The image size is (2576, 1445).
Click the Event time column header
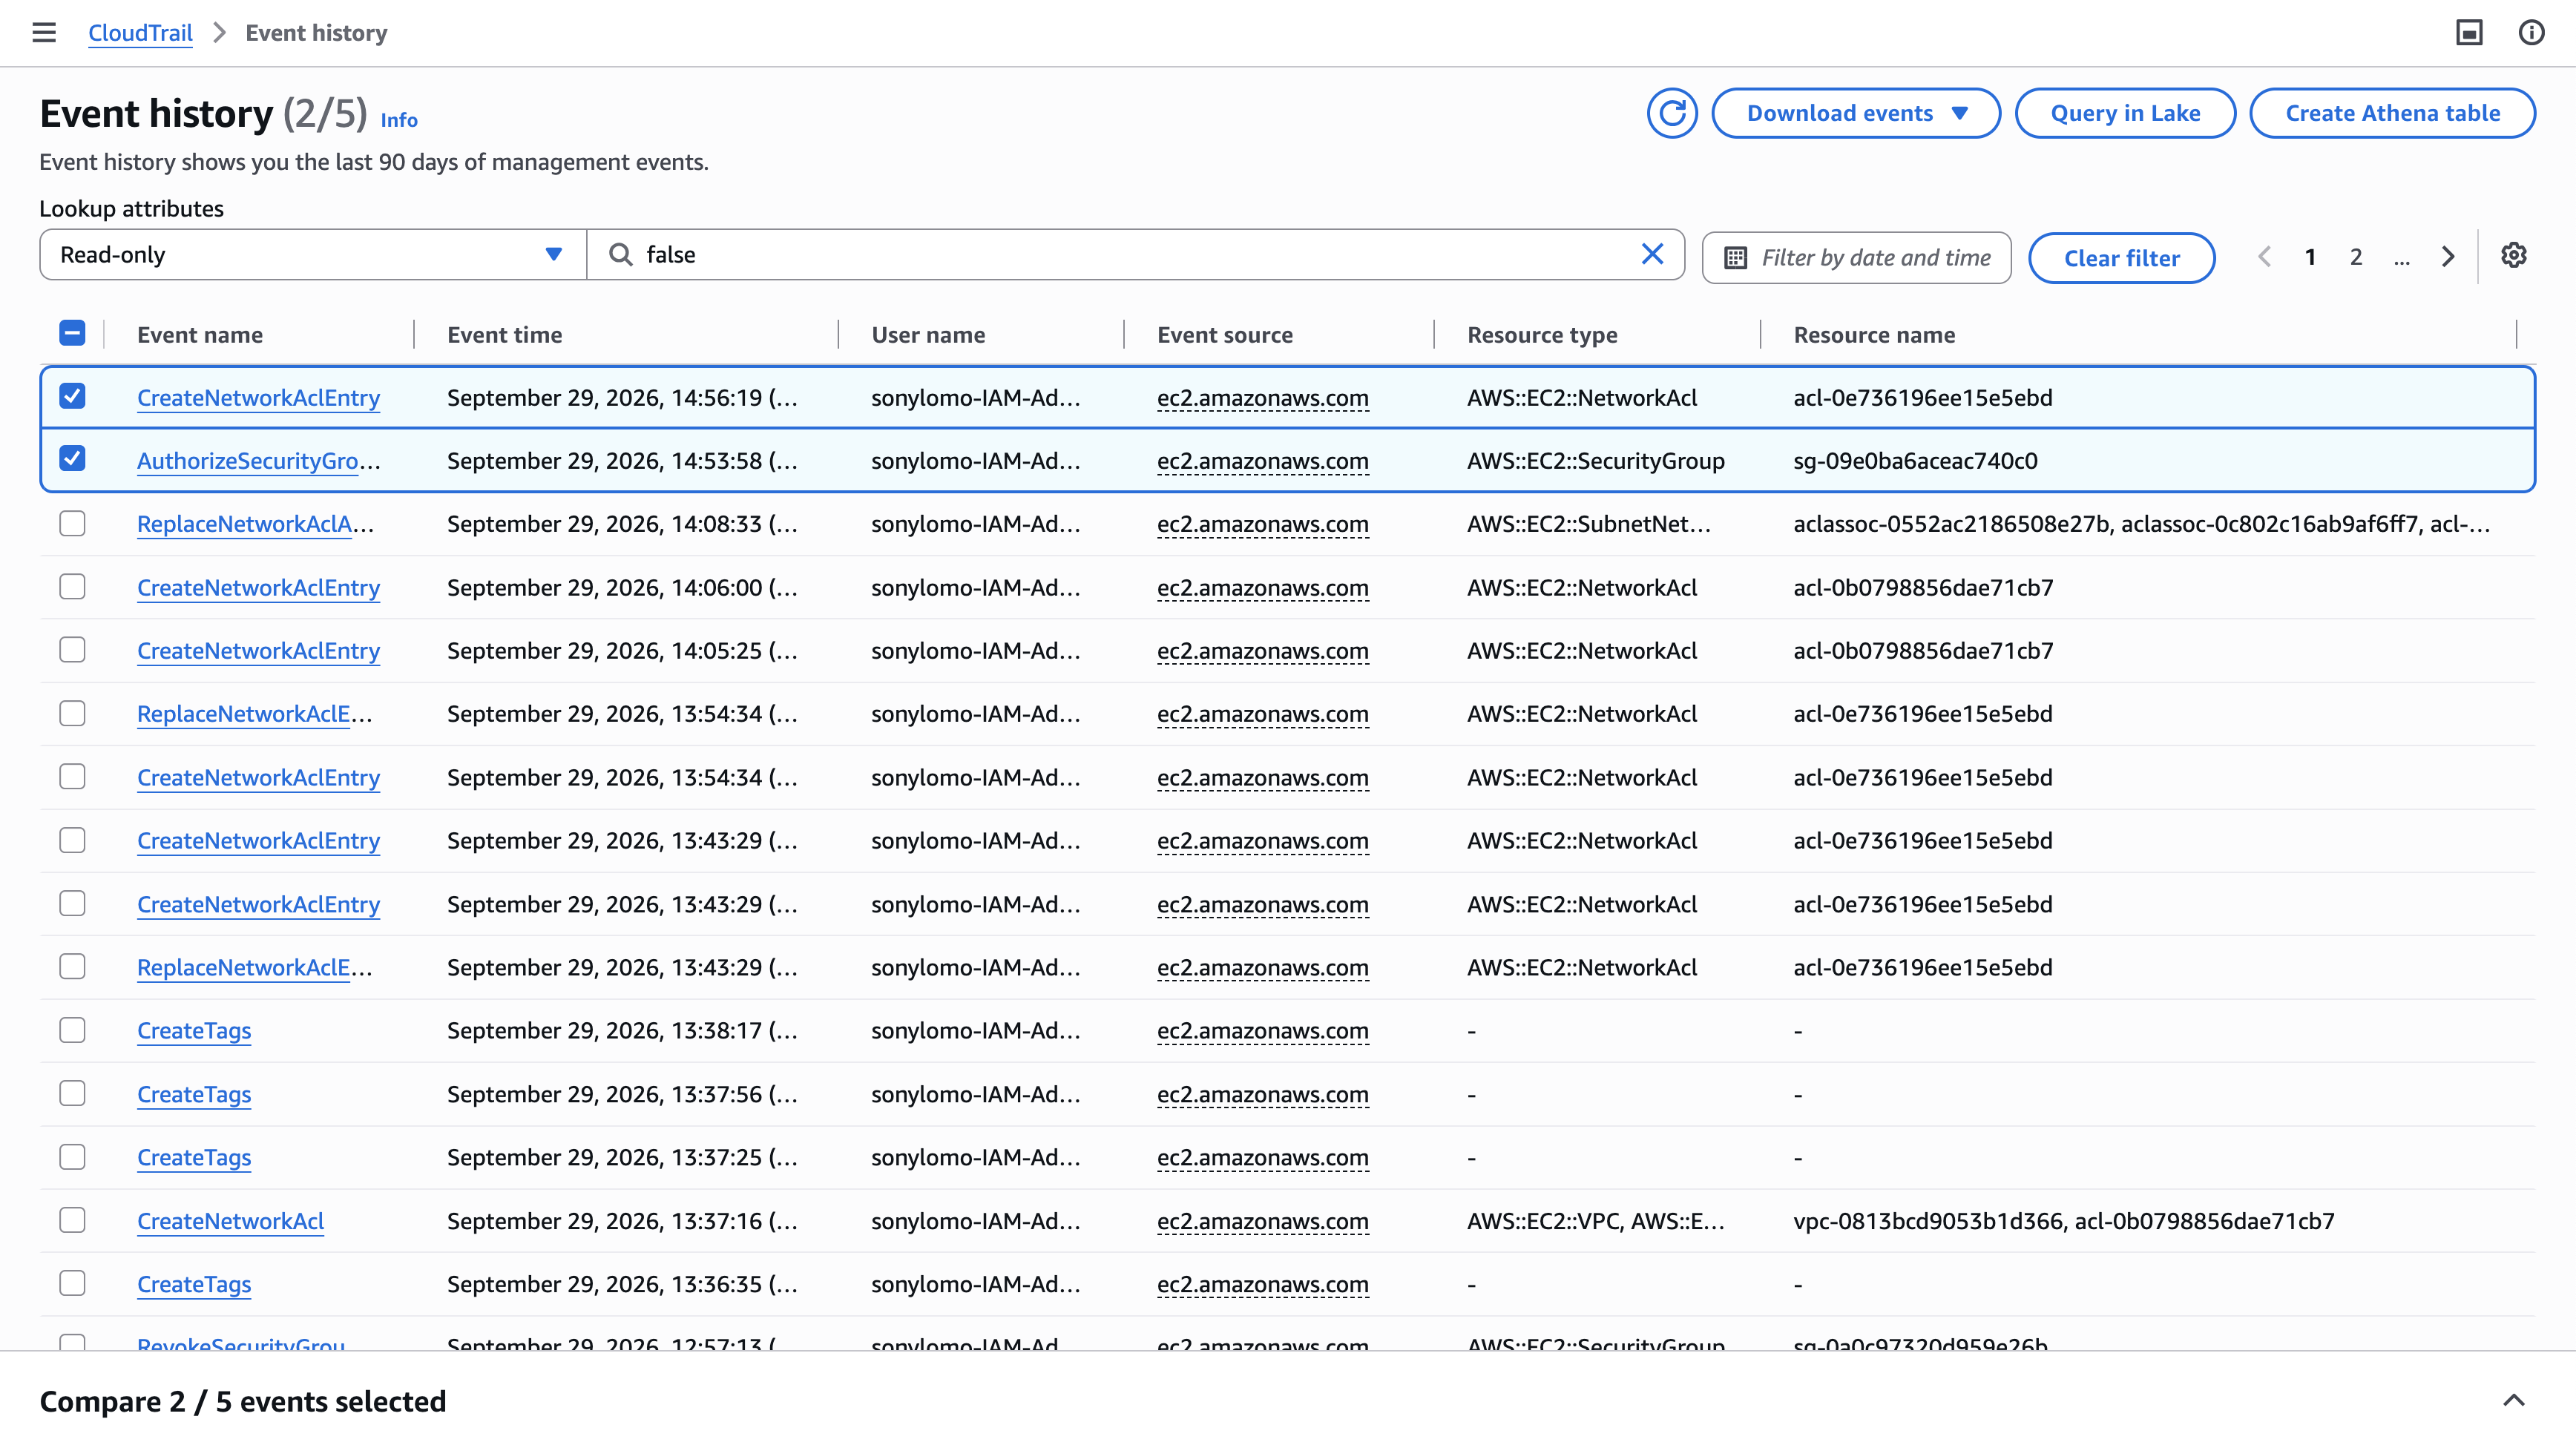(x=504, y=335)
